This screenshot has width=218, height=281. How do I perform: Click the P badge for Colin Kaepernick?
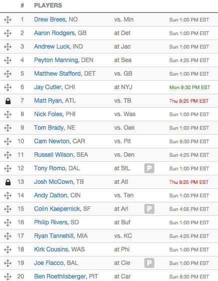tap(149, 209)
